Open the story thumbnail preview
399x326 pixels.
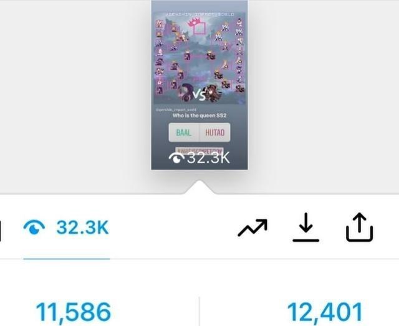point(199,85)
